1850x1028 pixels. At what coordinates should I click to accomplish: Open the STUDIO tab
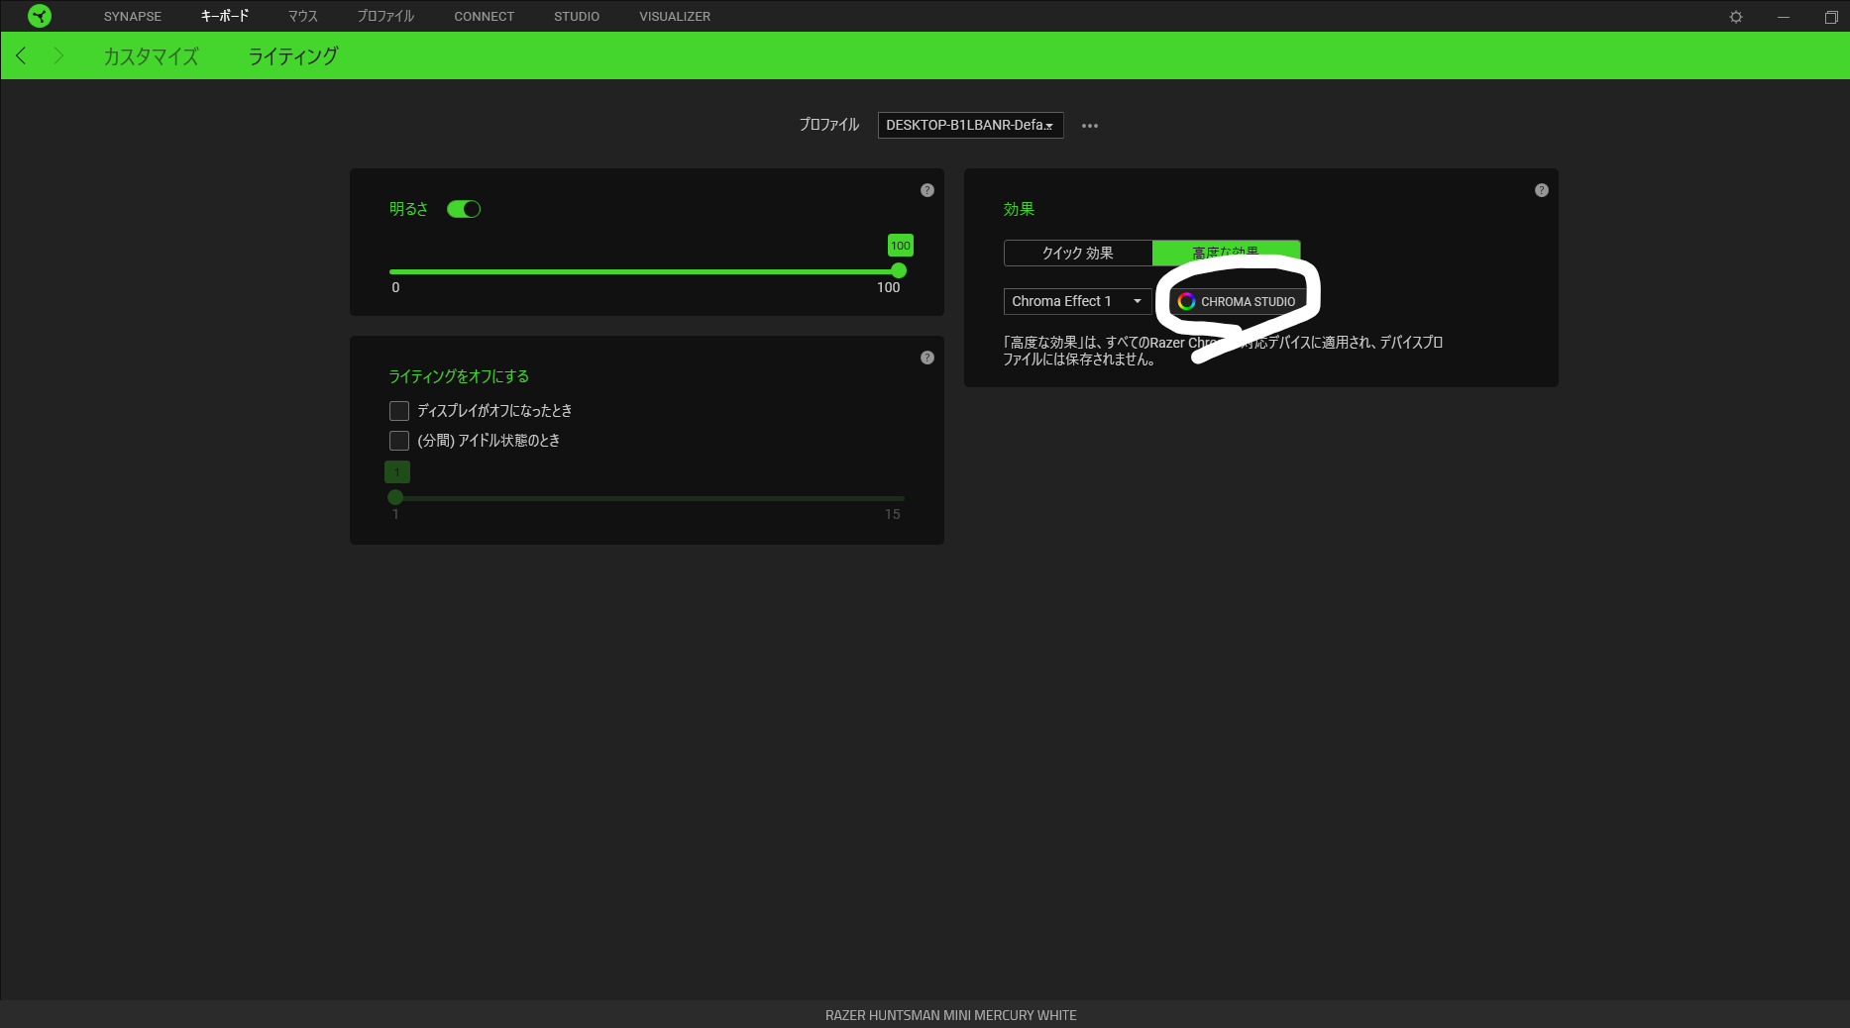point(577,17)
